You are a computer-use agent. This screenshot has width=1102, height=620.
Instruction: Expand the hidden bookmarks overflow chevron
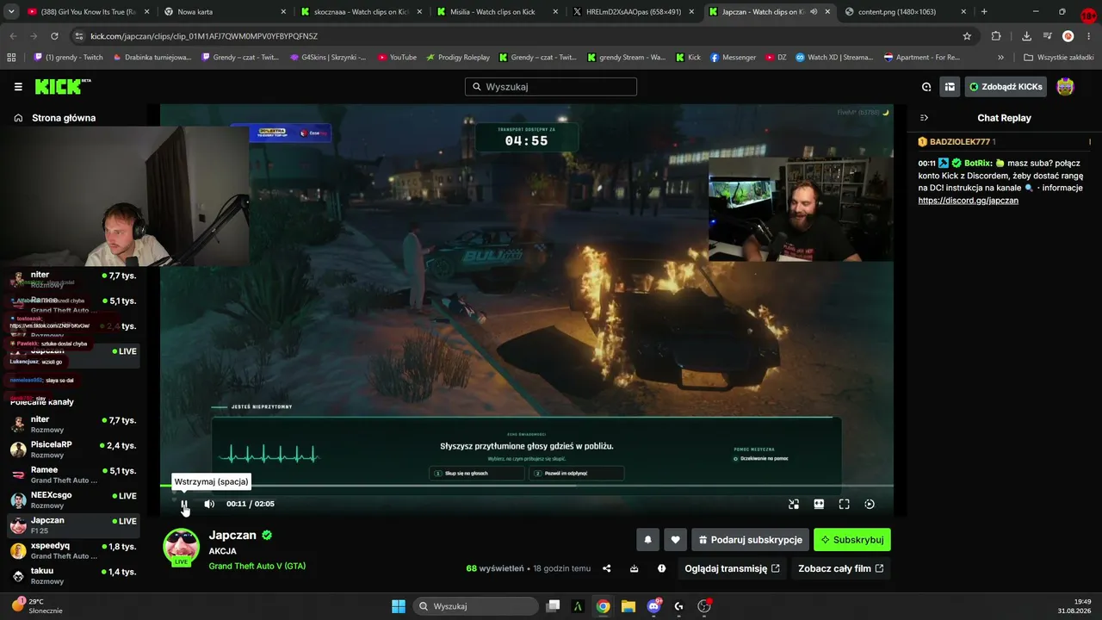(x=1000, y=58)
